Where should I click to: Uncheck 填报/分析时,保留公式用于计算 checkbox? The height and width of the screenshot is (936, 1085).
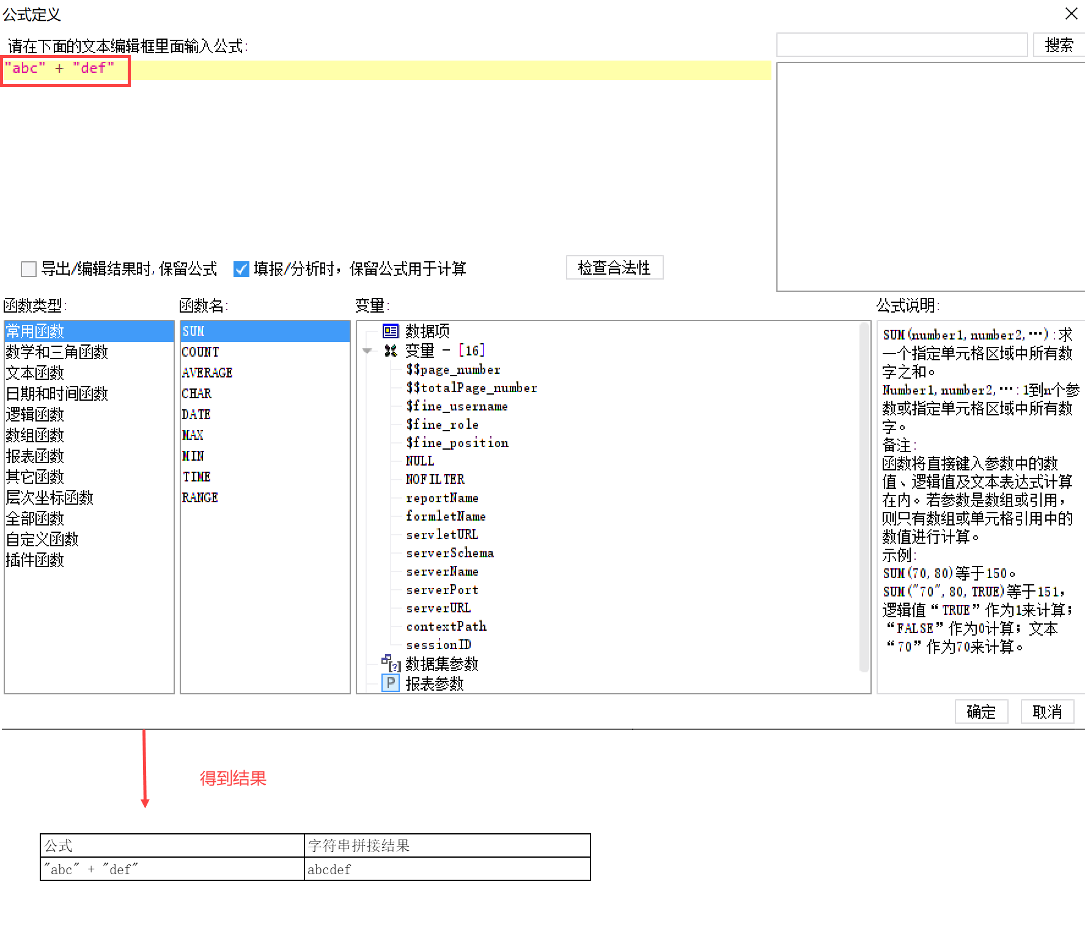click(241, 269)
